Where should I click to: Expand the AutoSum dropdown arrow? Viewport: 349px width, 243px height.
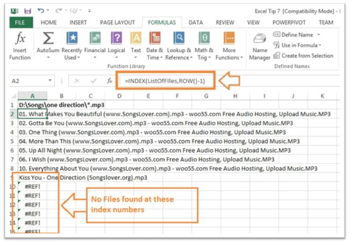48,58
